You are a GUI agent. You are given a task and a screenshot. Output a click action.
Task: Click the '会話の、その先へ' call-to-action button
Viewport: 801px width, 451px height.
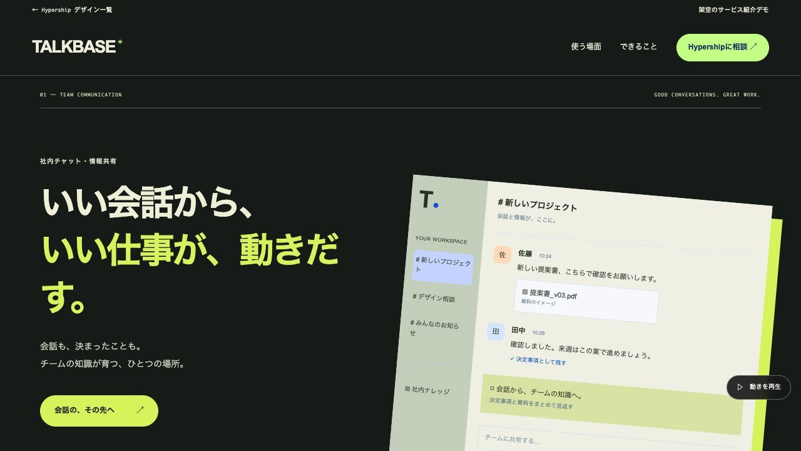[x=99, y=410]
